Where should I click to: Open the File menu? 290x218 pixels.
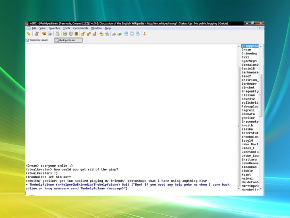tap(34, 28)
